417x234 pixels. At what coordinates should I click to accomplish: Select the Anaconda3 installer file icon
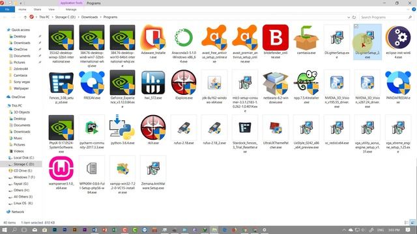(184, 38)
